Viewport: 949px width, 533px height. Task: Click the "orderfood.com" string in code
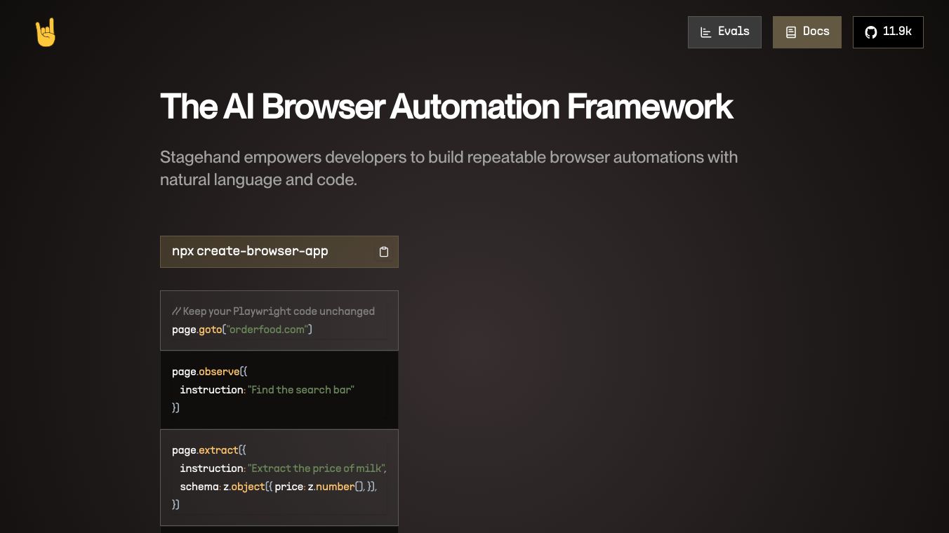pyautogui.click(x=267, y=330)
